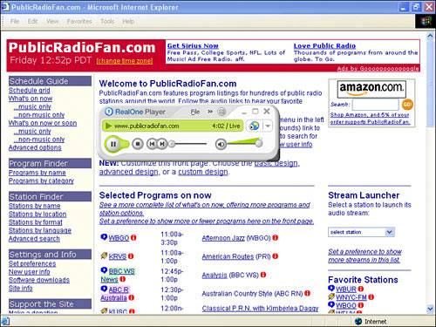The width and height of the screenshot is (436, 327).
Task: Click orange Amazon GO button
Action: pyautogui.click(x=407, y=105)
